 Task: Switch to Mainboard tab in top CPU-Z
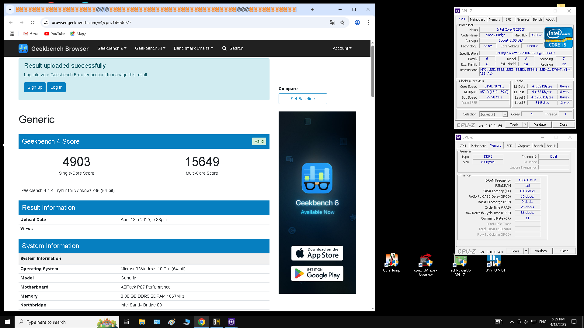(x=478, y=19)
